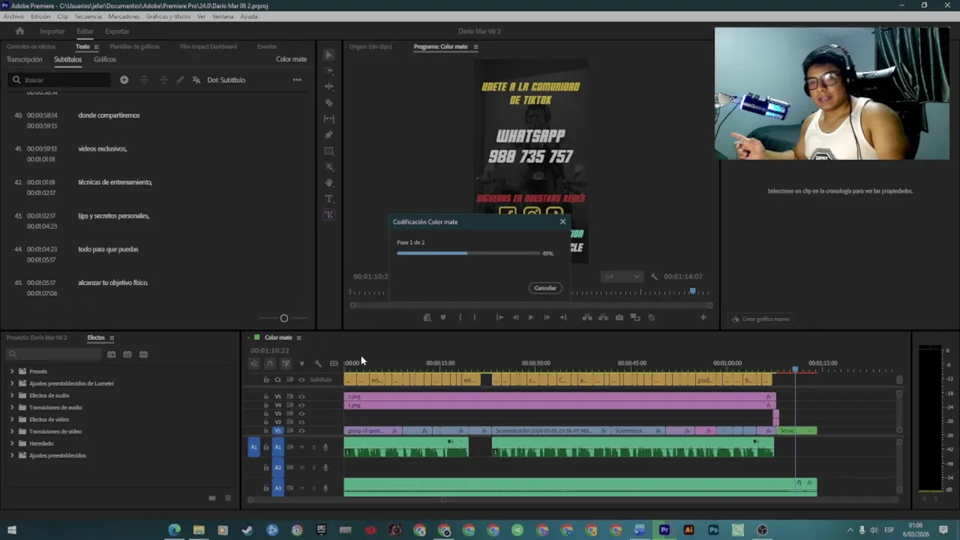Open the Archivo menu
The width and height of the screenshot is (960, 540).
13,16
